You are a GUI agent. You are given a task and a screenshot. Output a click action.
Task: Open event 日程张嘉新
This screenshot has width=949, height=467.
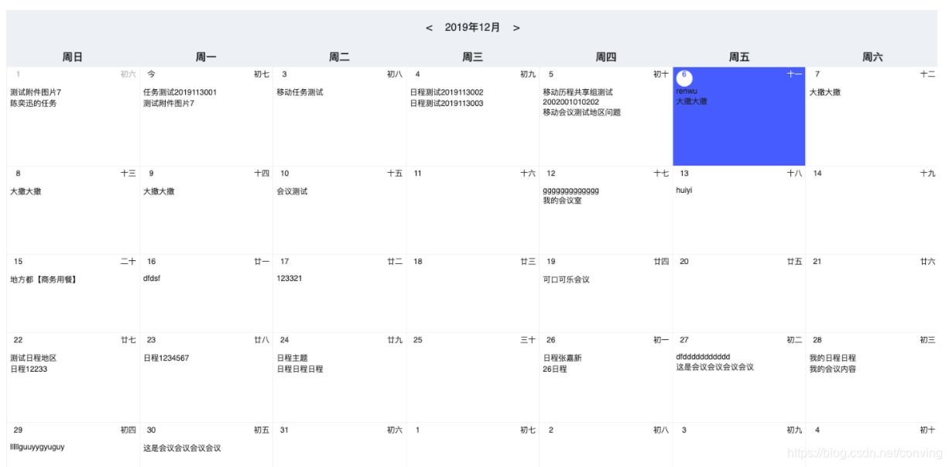[x=562, y=359]
